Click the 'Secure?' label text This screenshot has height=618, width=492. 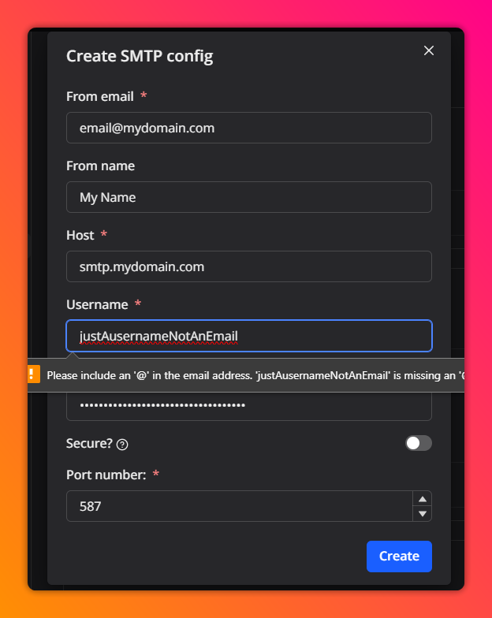(x=90, y=443)
